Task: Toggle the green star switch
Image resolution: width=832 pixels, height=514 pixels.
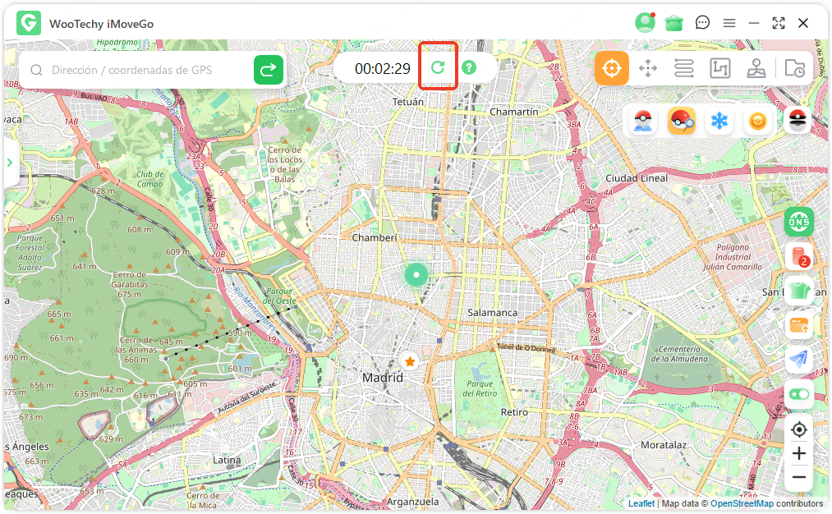Action: [799, 394]
